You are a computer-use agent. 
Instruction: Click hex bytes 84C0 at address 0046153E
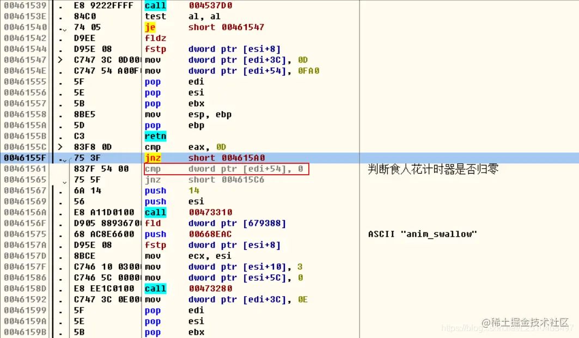click(x=84, y=16)
